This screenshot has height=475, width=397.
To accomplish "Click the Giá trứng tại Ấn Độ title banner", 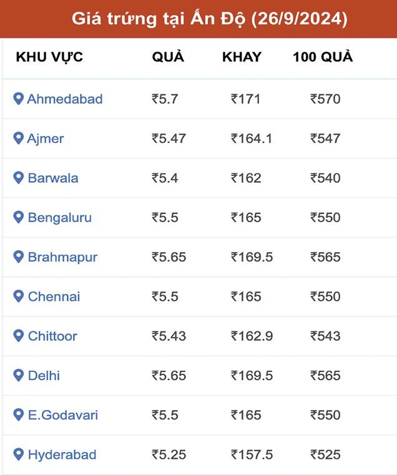I will coord(198,19).
